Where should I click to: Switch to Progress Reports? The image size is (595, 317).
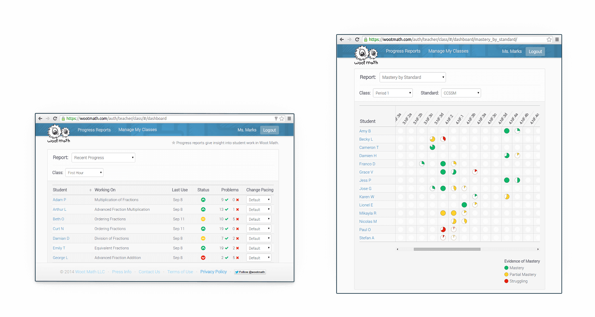click(403, 51)
